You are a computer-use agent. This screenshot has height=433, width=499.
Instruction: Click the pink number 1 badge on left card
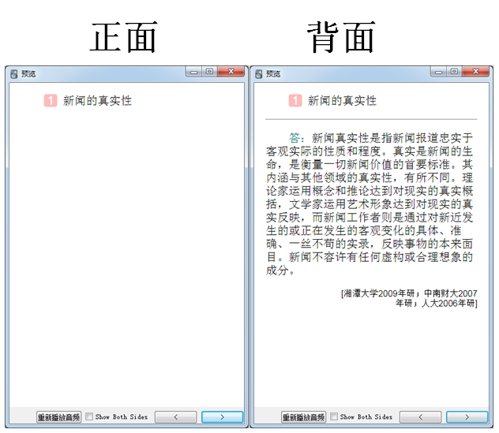click(51, 101)
